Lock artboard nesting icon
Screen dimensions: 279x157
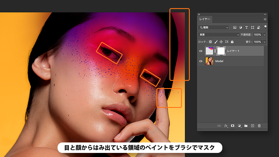(x=226, y=42)
